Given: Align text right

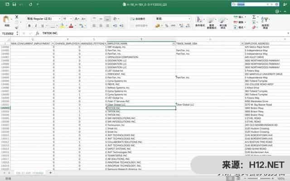Looking at the screenshot, I should click(x=107, y=26).
